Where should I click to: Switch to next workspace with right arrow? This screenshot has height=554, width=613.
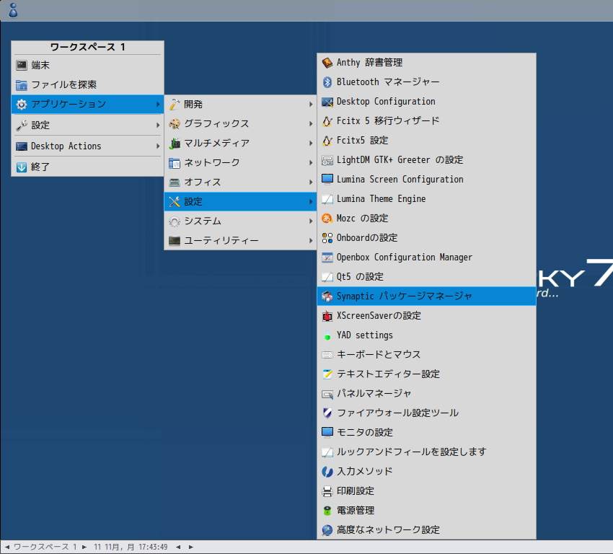point(84,547)
